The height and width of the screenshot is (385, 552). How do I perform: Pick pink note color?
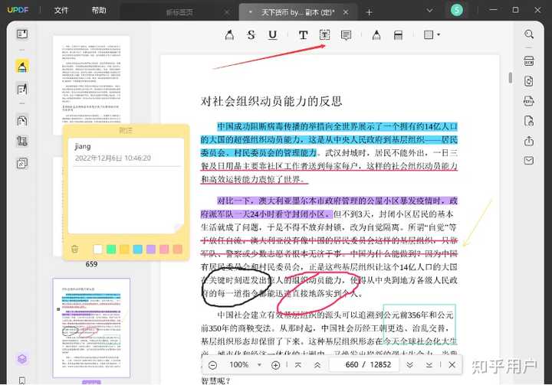pos(164,249)
